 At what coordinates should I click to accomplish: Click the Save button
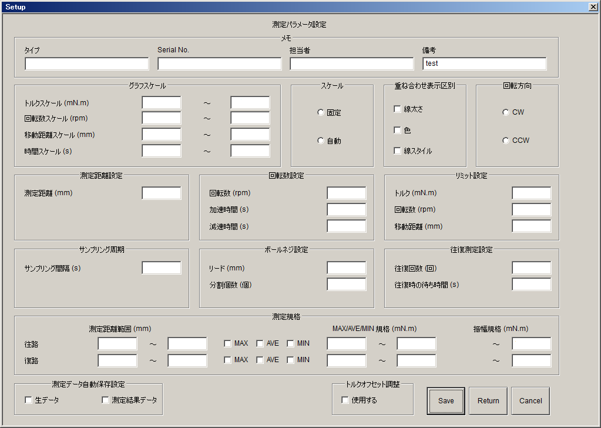(446, 401)
